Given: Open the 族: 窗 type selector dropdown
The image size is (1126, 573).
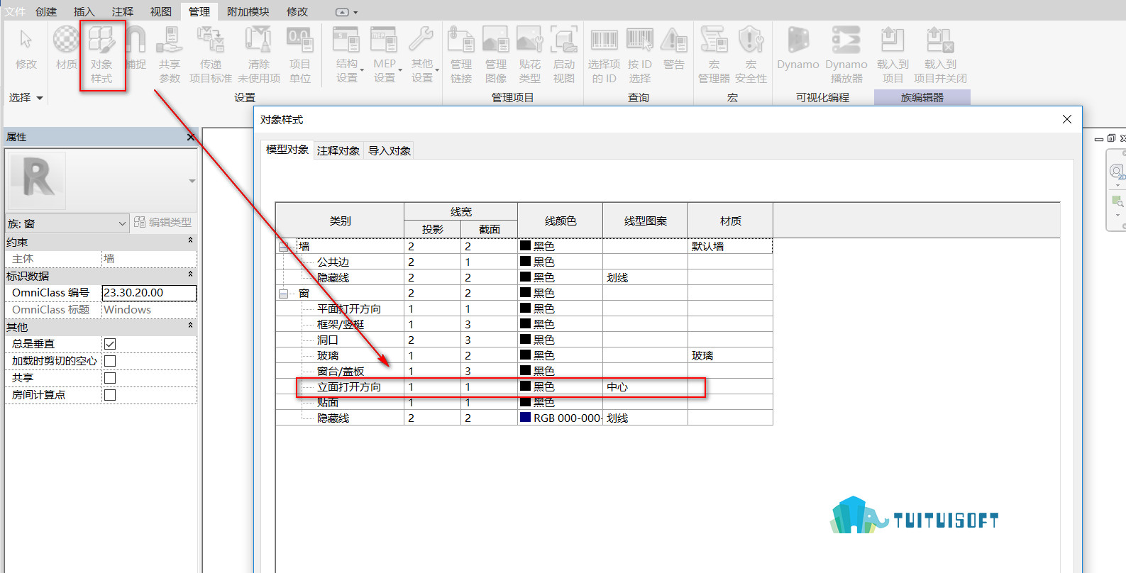Looking at the screenshot, I should [67, 223].
